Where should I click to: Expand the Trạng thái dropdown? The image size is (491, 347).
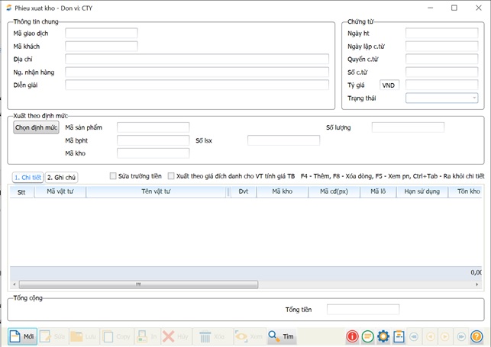pyautogui.click(x=473, y=98)
